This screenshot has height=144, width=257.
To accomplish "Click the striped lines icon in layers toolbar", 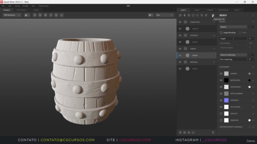I will click(x=202, y=15).
